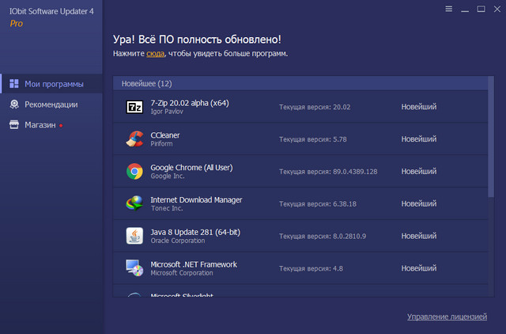
Task: Click the CCleaner program icon
Action: [134, 139]
